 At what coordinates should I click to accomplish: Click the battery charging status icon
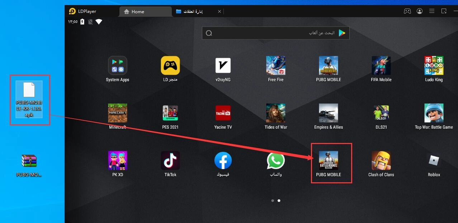click(x=82, y=22)
